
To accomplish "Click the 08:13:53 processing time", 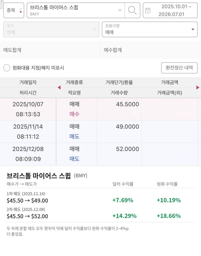I will click(x=28, y=114).
